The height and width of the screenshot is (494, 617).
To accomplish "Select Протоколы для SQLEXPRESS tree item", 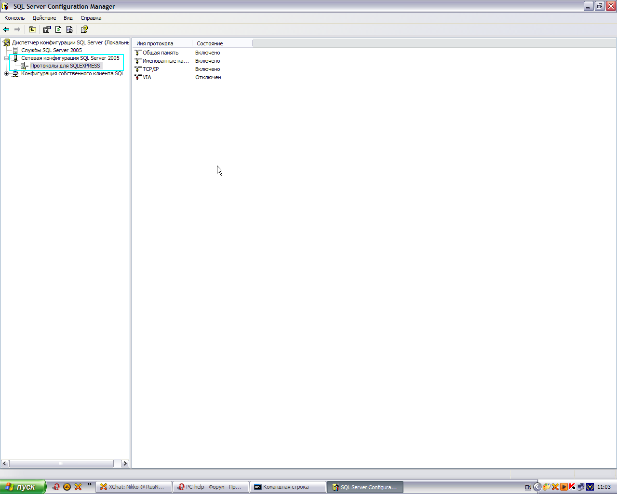I will [x=66, y=66].
